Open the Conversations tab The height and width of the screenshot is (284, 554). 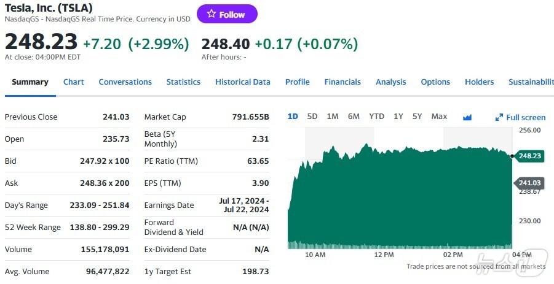pos(125,82)
